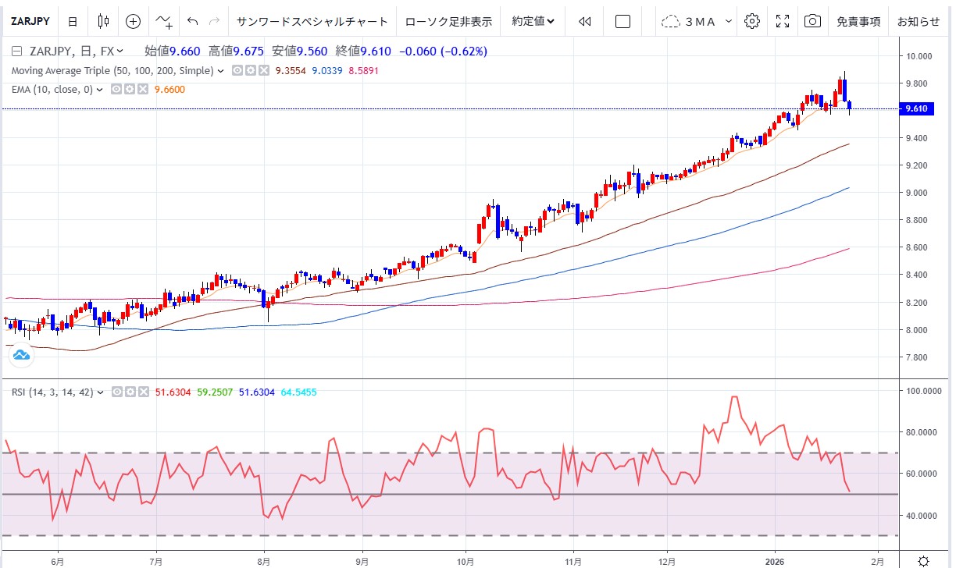956x568 pixels.
Task: Open the 免責事項 disclaimer link
Action: (x=858, y=21)
